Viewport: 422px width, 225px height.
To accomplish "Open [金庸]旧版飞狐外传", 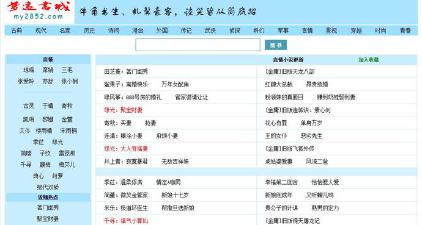I will click(x=290, y=149).
